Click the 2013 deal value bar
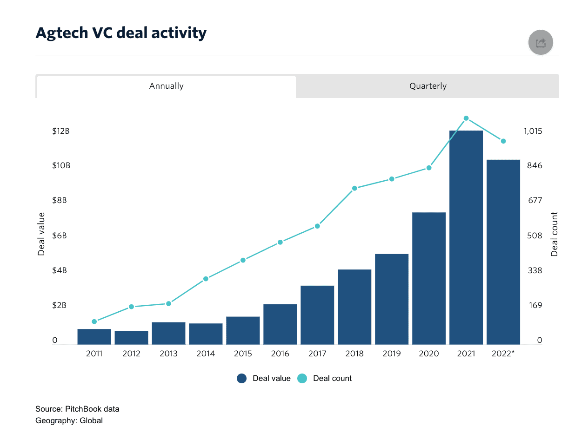The width and height of the screenshot is (588, 433). pyautogui.click(x=168, y=334)
